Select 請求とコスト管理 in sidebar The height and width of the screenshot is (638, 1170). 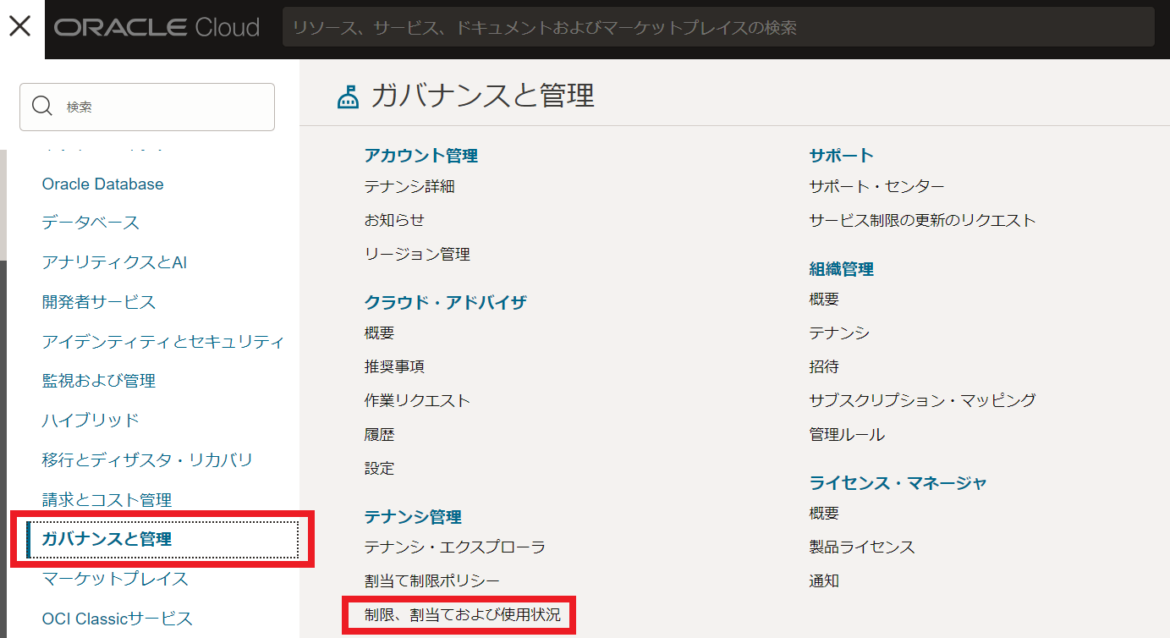coord(107,499)
